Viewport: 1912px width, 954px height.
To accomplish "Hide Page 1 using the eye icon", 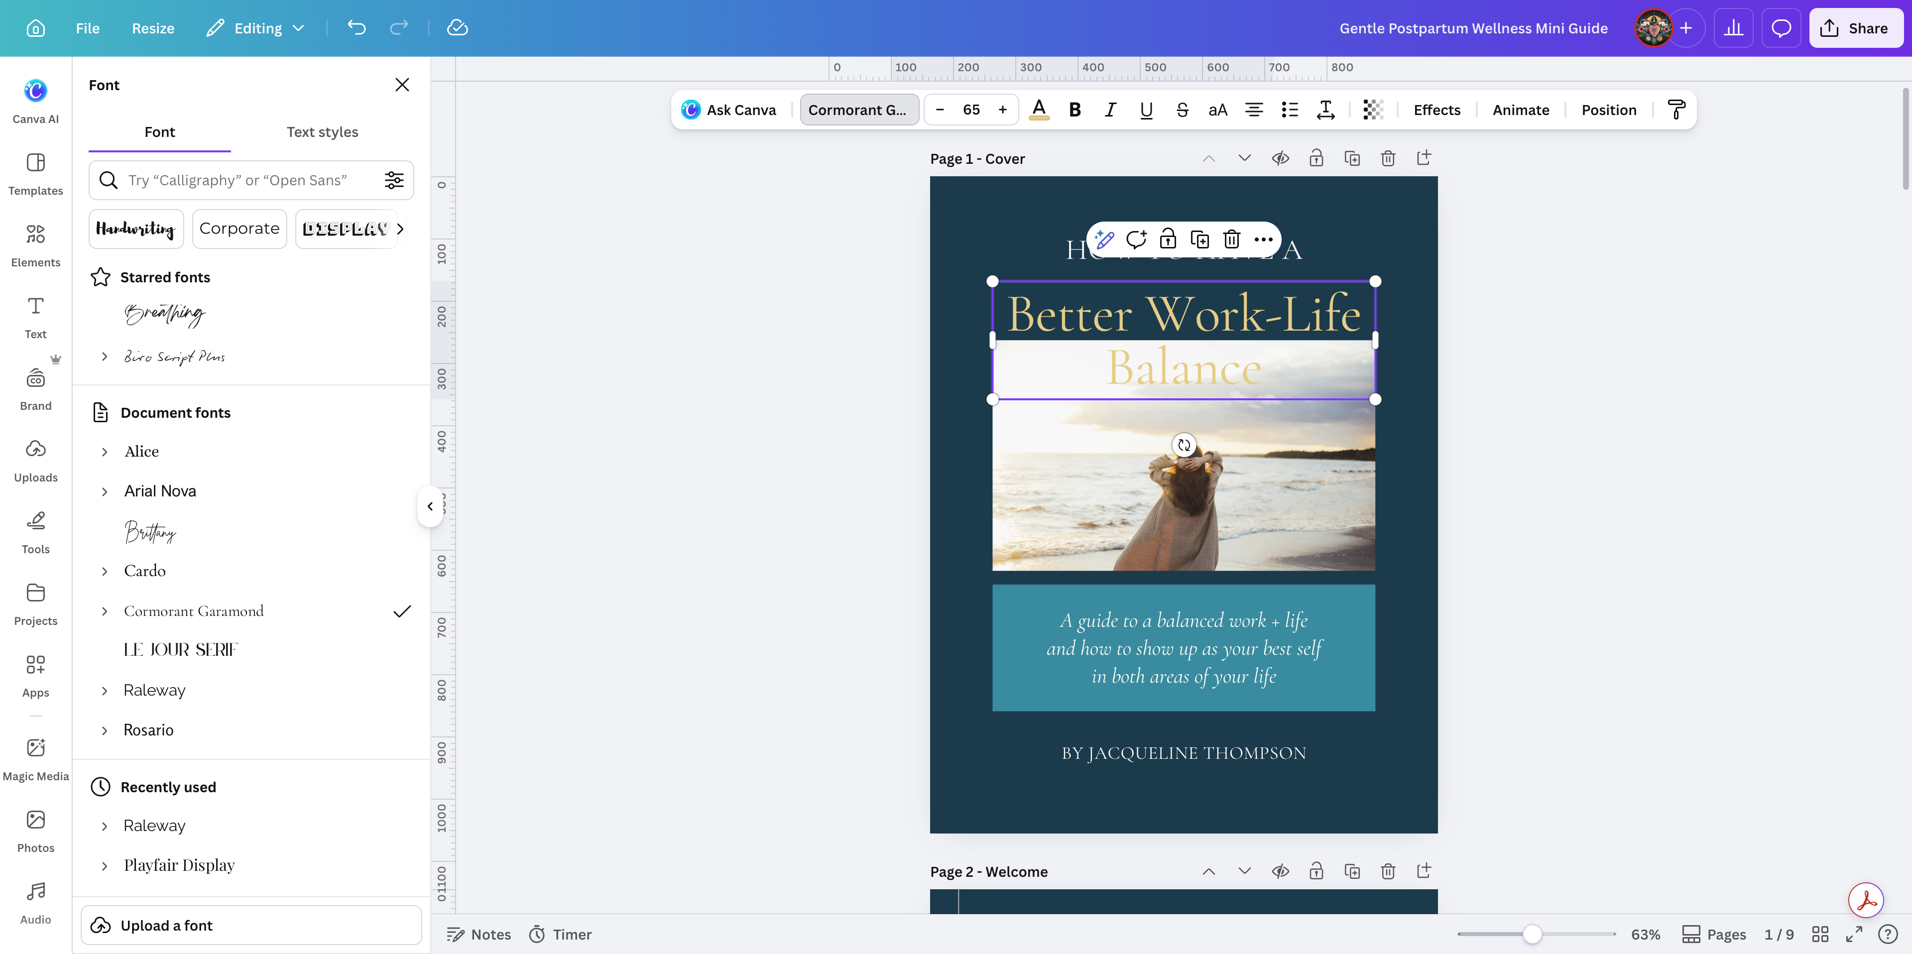I will click(x=1280, y=158).
